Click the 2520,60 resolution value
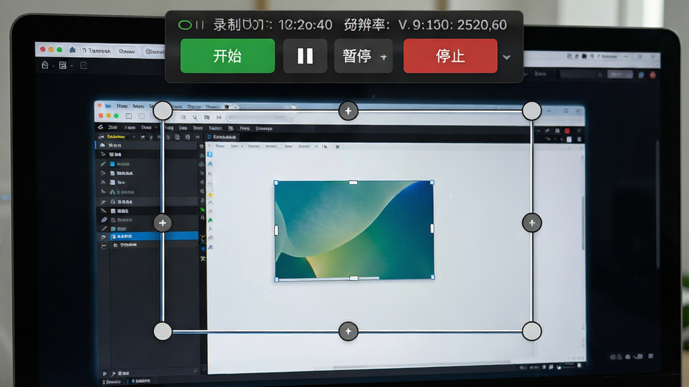689x387 pixels. click(482, 25)
